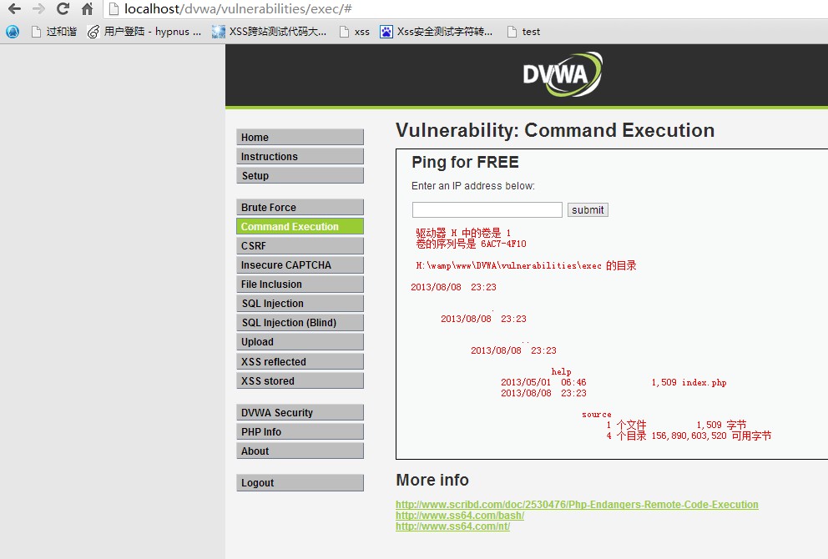Click the 'Ping for FREE' heading

465,162
